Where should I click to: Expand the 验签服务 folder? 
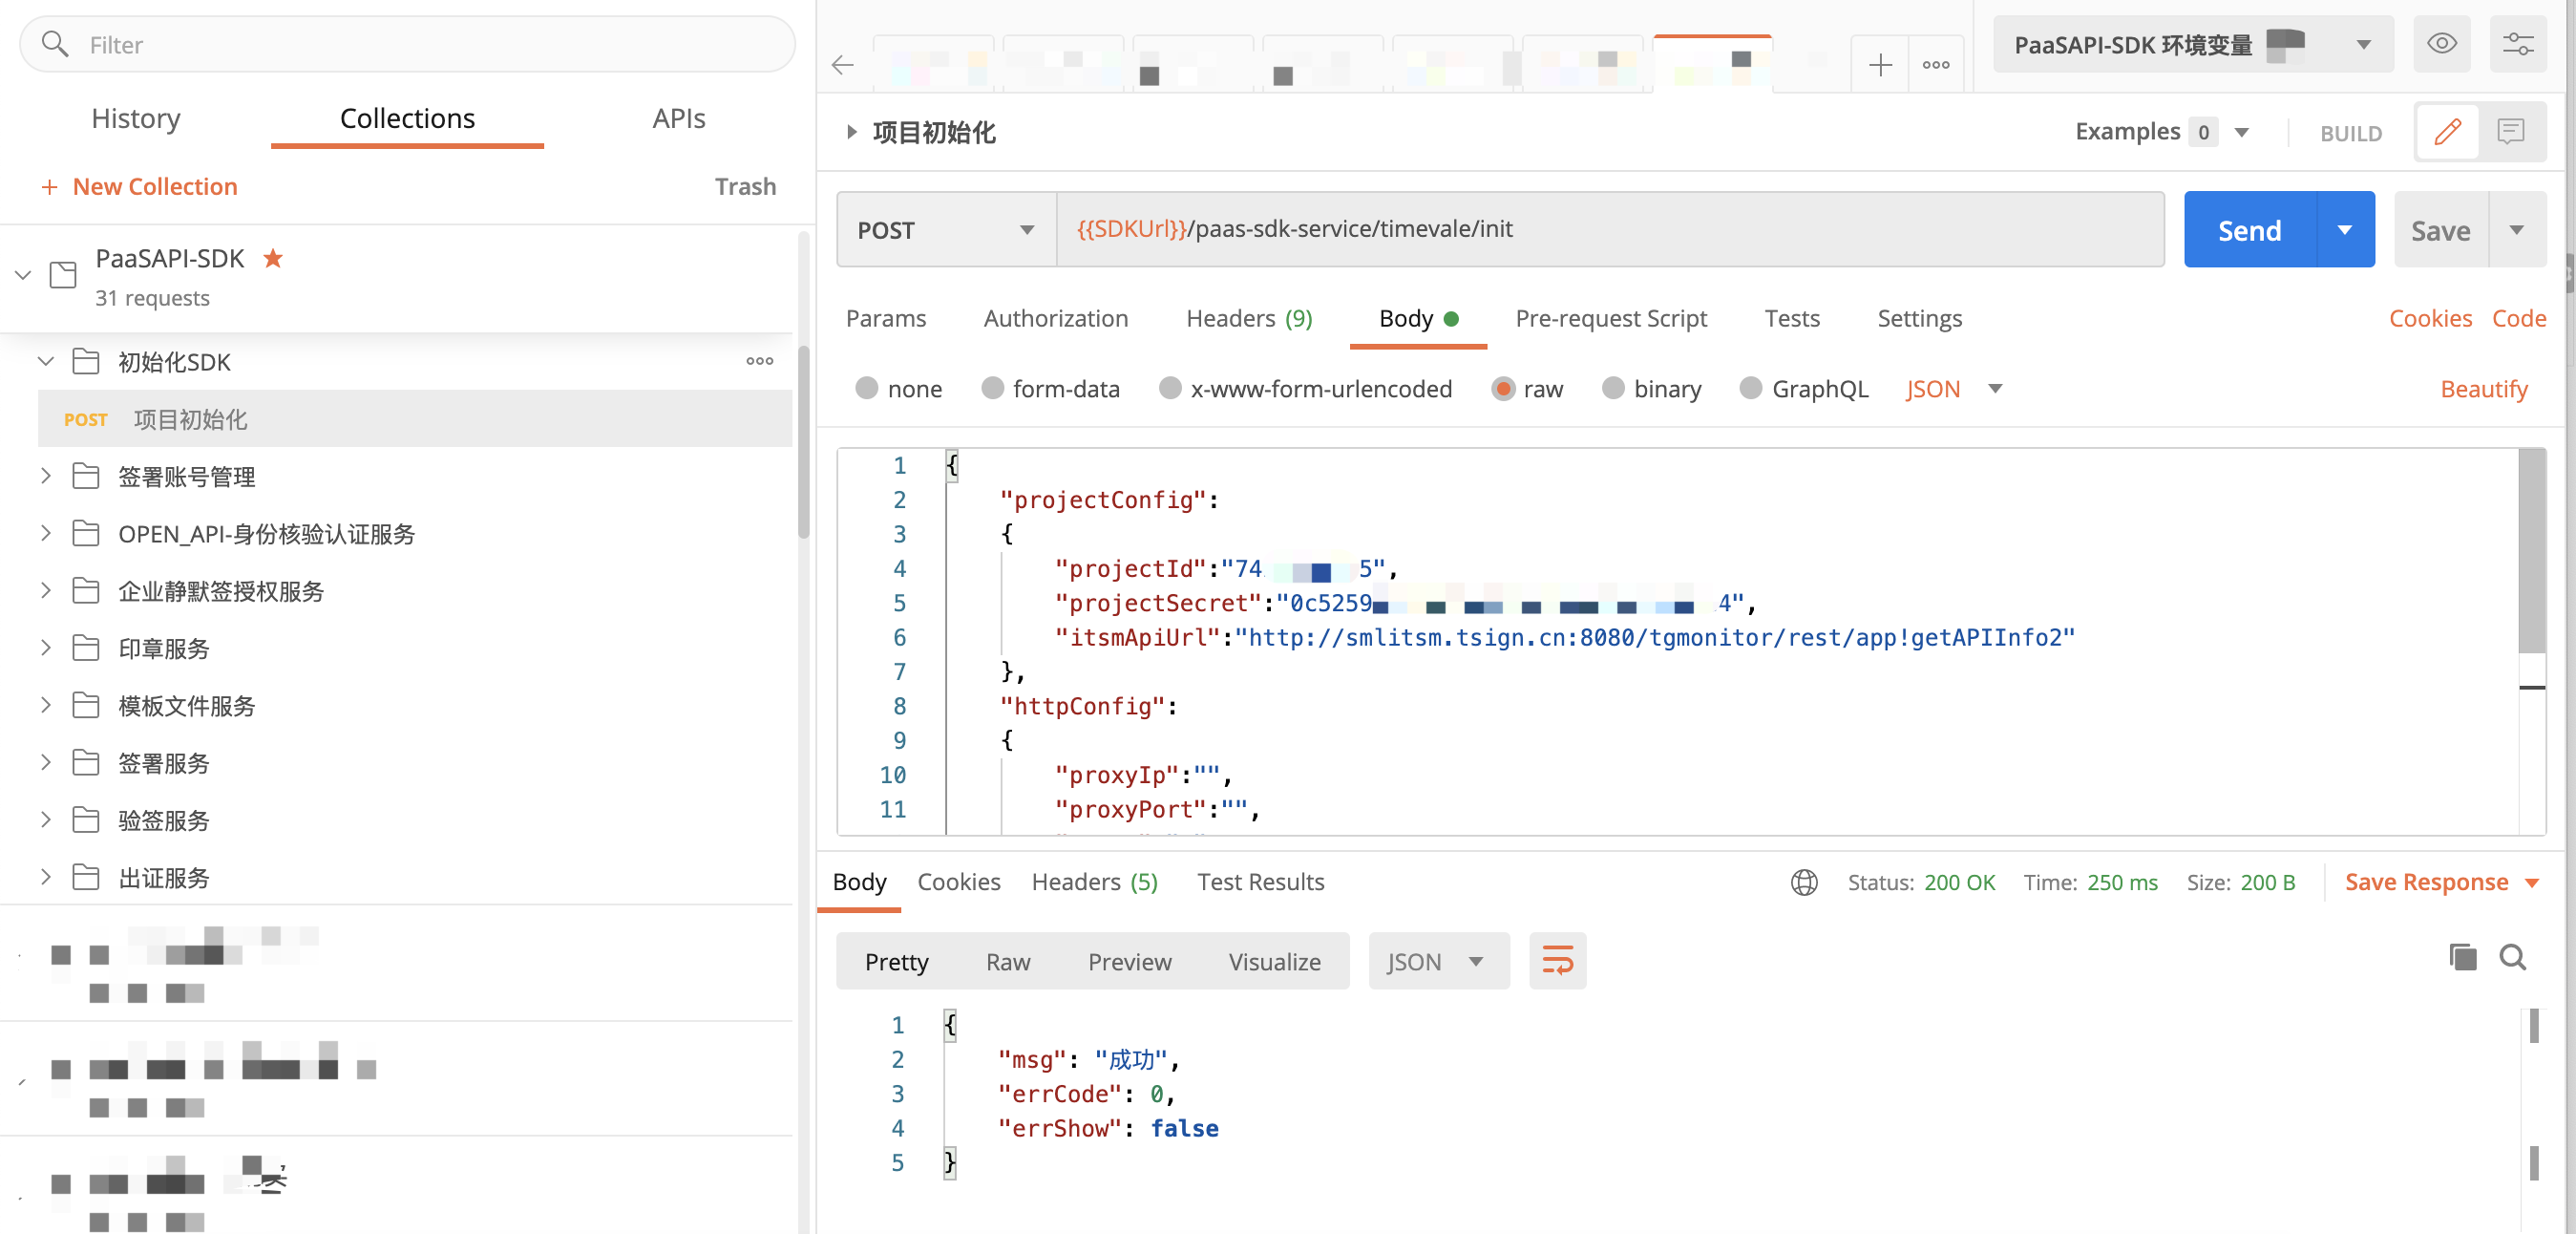[45, 820]
